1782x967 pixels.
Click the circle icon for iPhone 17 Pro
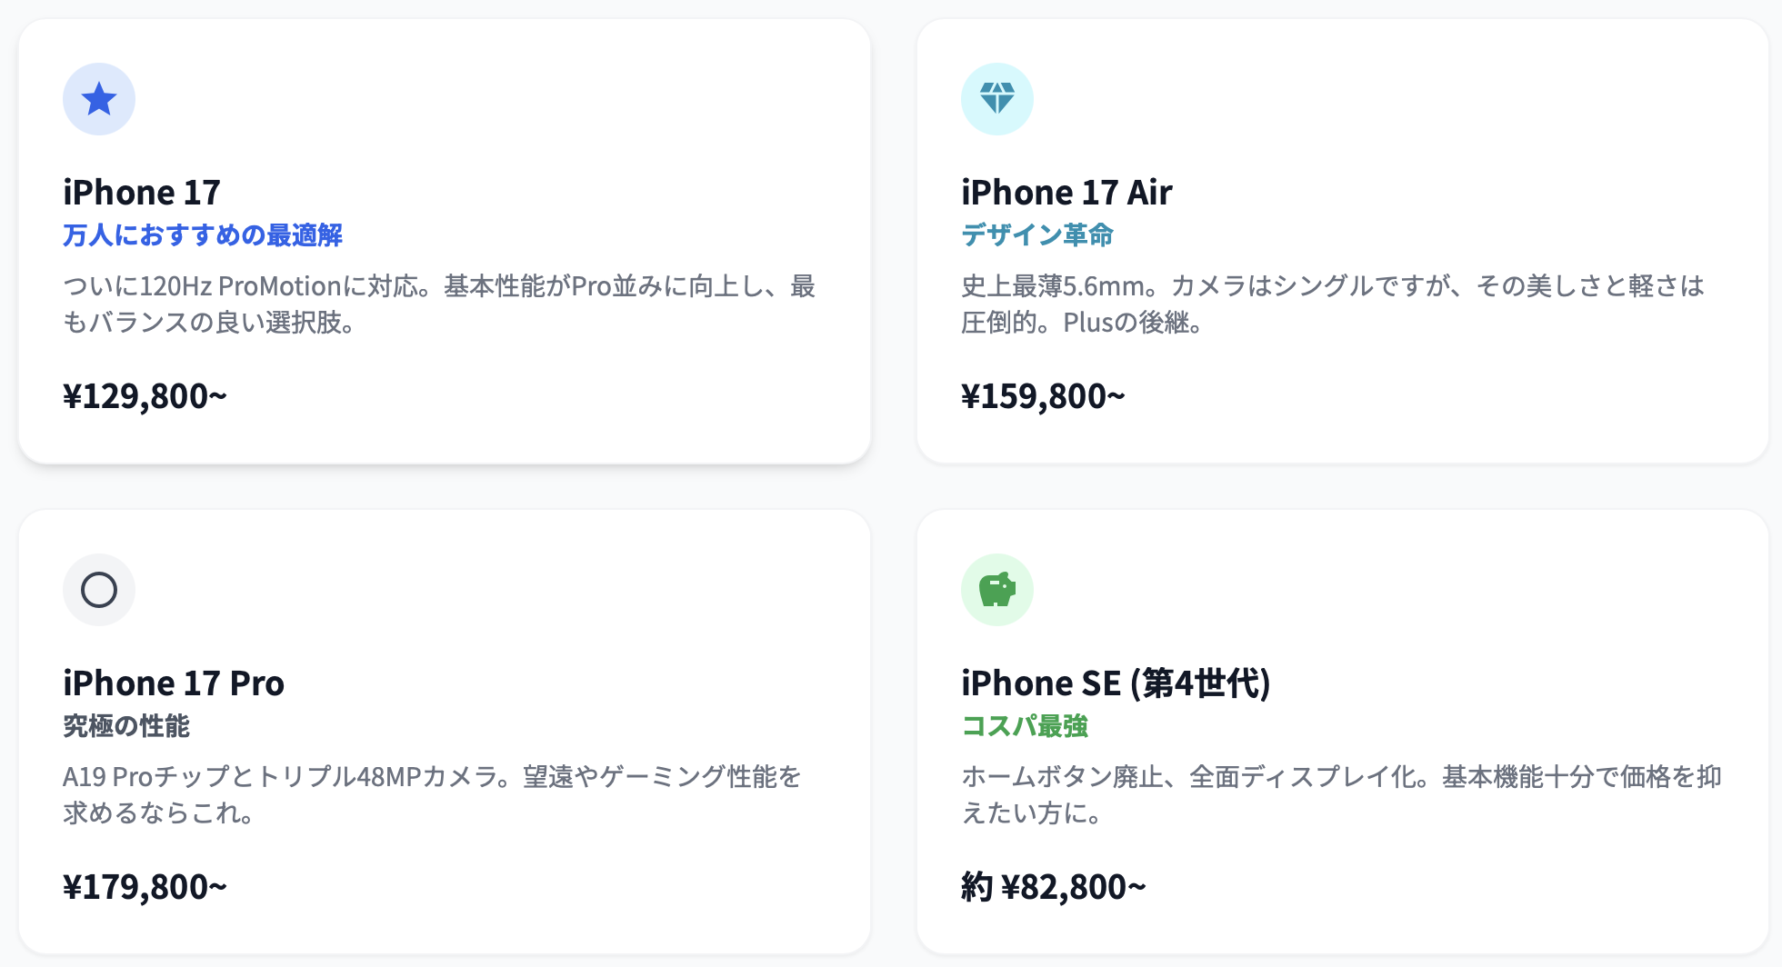tap(99, 590)
